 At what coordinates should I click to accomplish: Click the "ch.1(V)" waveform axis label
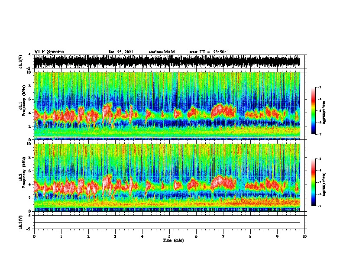coord(21,61)
